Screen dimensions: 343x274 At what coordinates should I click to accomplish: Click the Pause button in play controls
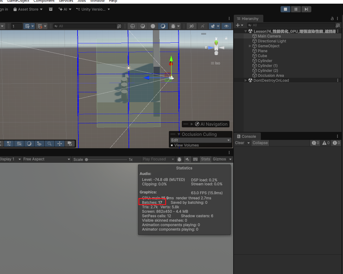(296, 9)
